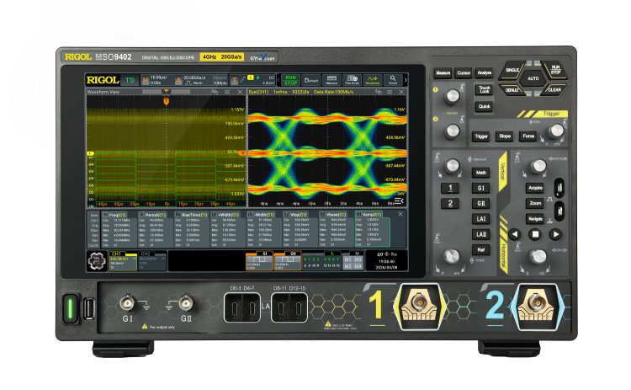
Task: Tap the Flex Knob icon on the touchscreen
Action: click(x=353, y=80)
